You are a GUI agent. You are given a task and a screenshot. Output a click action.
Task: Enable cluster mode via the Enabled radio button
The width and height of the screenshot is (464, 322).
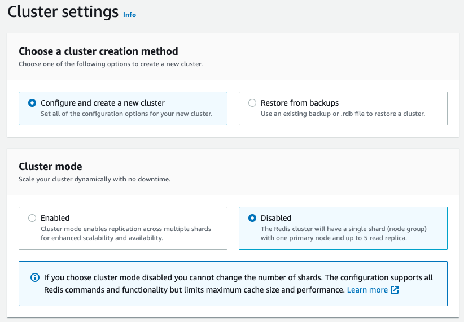click(x=32, y=218)
